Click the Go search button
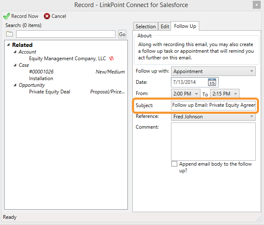This screenshot has height=225, width=264. point(122,34)
